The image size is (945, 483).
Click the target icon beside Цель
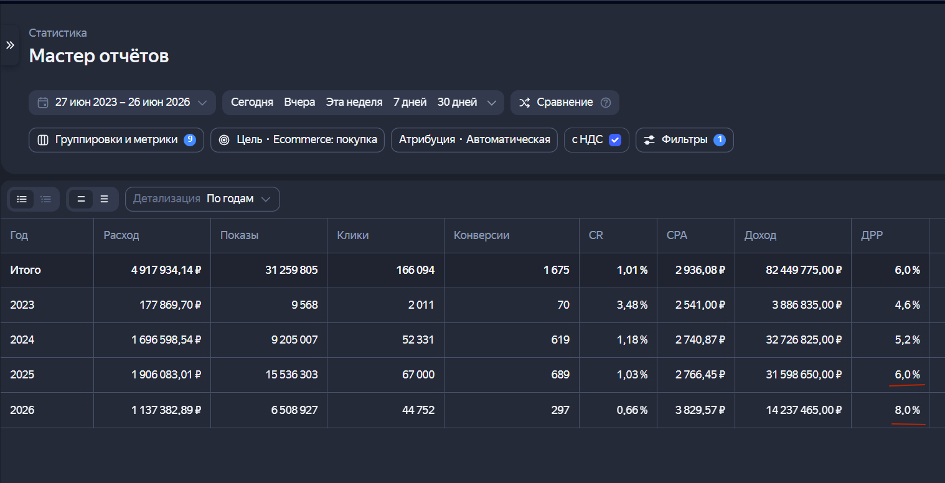pos(224,140)
